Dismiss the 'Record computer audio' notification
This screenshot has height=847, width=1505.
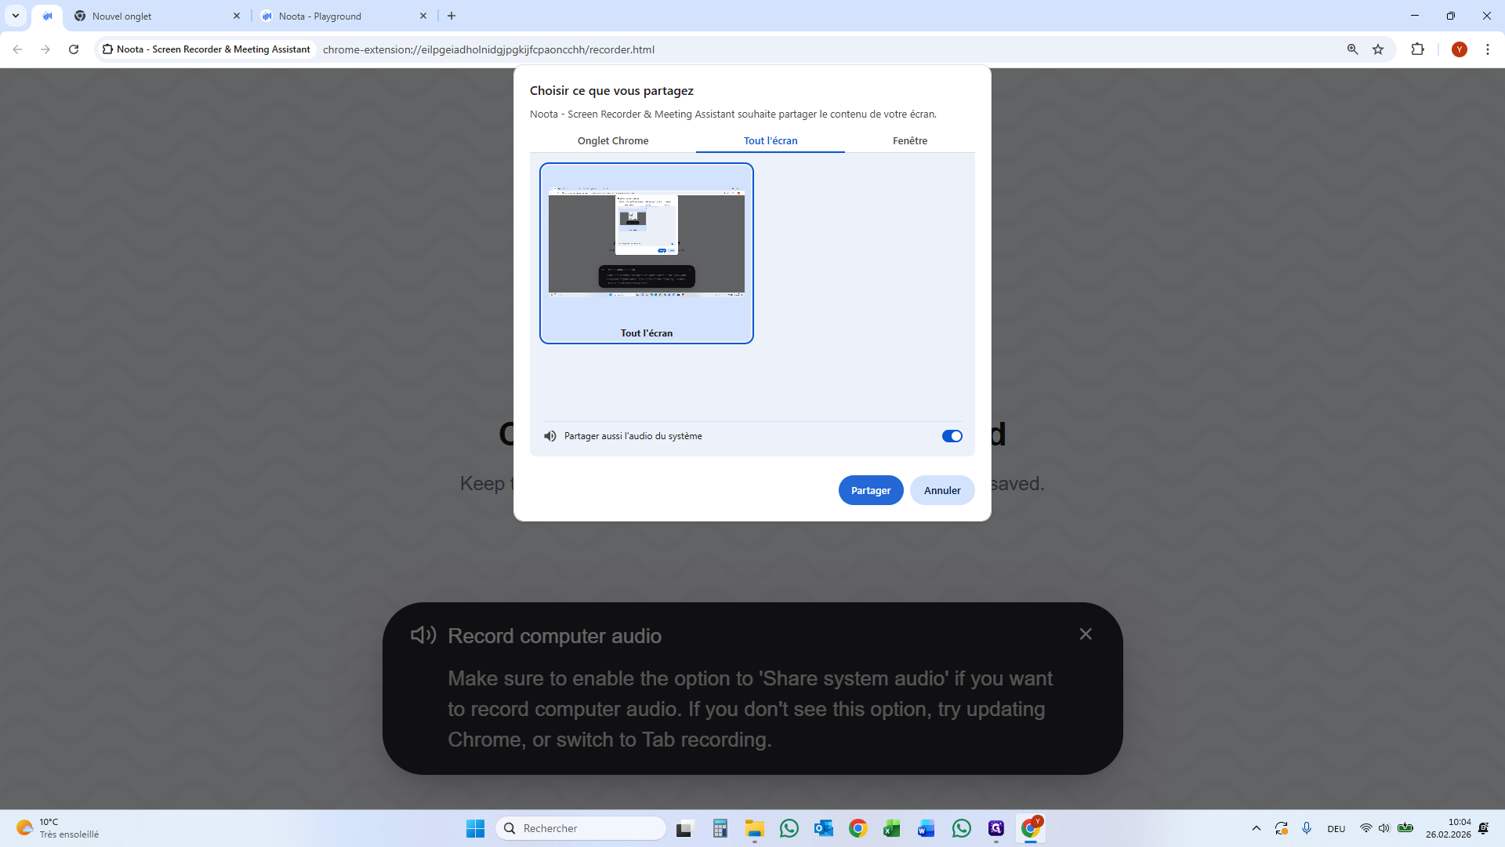(1085, 633)
